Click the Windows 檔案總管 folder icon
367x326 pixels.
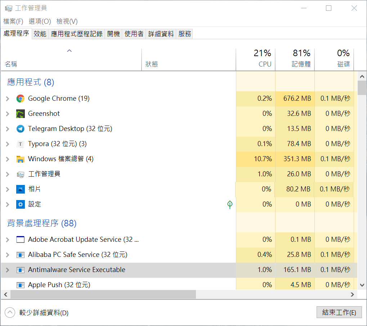click(x=21, y=159)
